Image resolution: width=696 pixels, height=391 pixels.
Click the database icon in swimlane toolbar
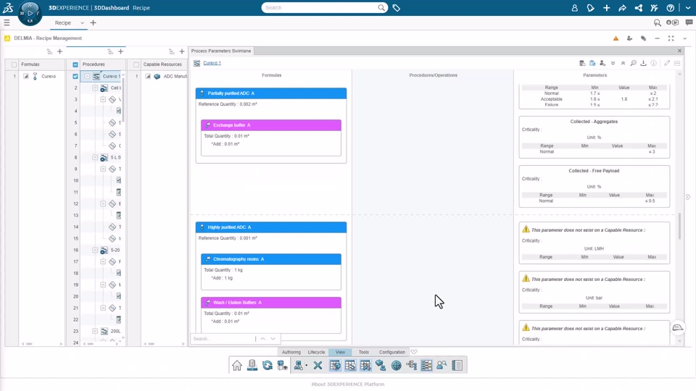[x=582, y=64]
